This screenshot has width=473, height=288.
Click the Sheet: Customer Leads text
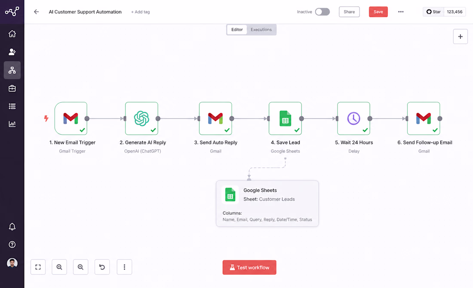(x=269, y=199)
